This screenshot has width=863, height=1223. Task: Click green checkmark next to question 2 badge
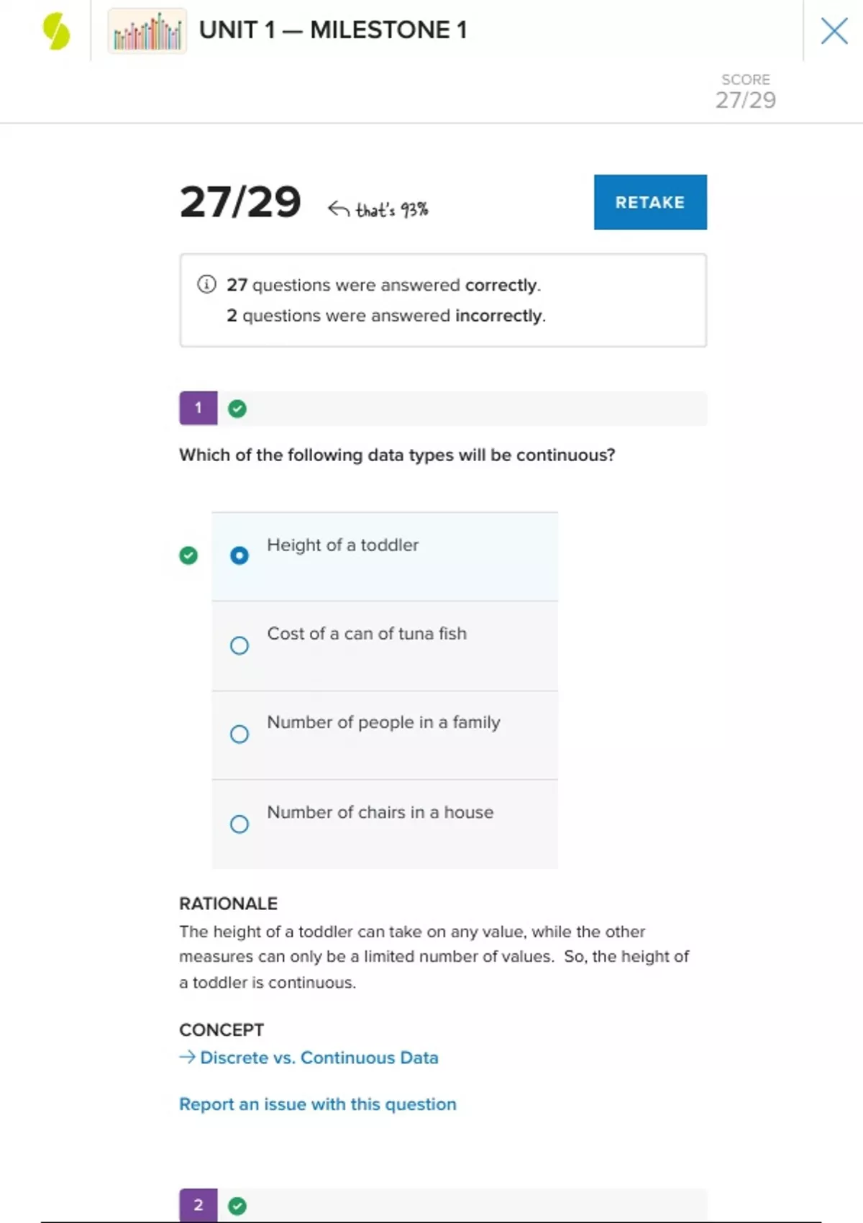[237, 1206]
